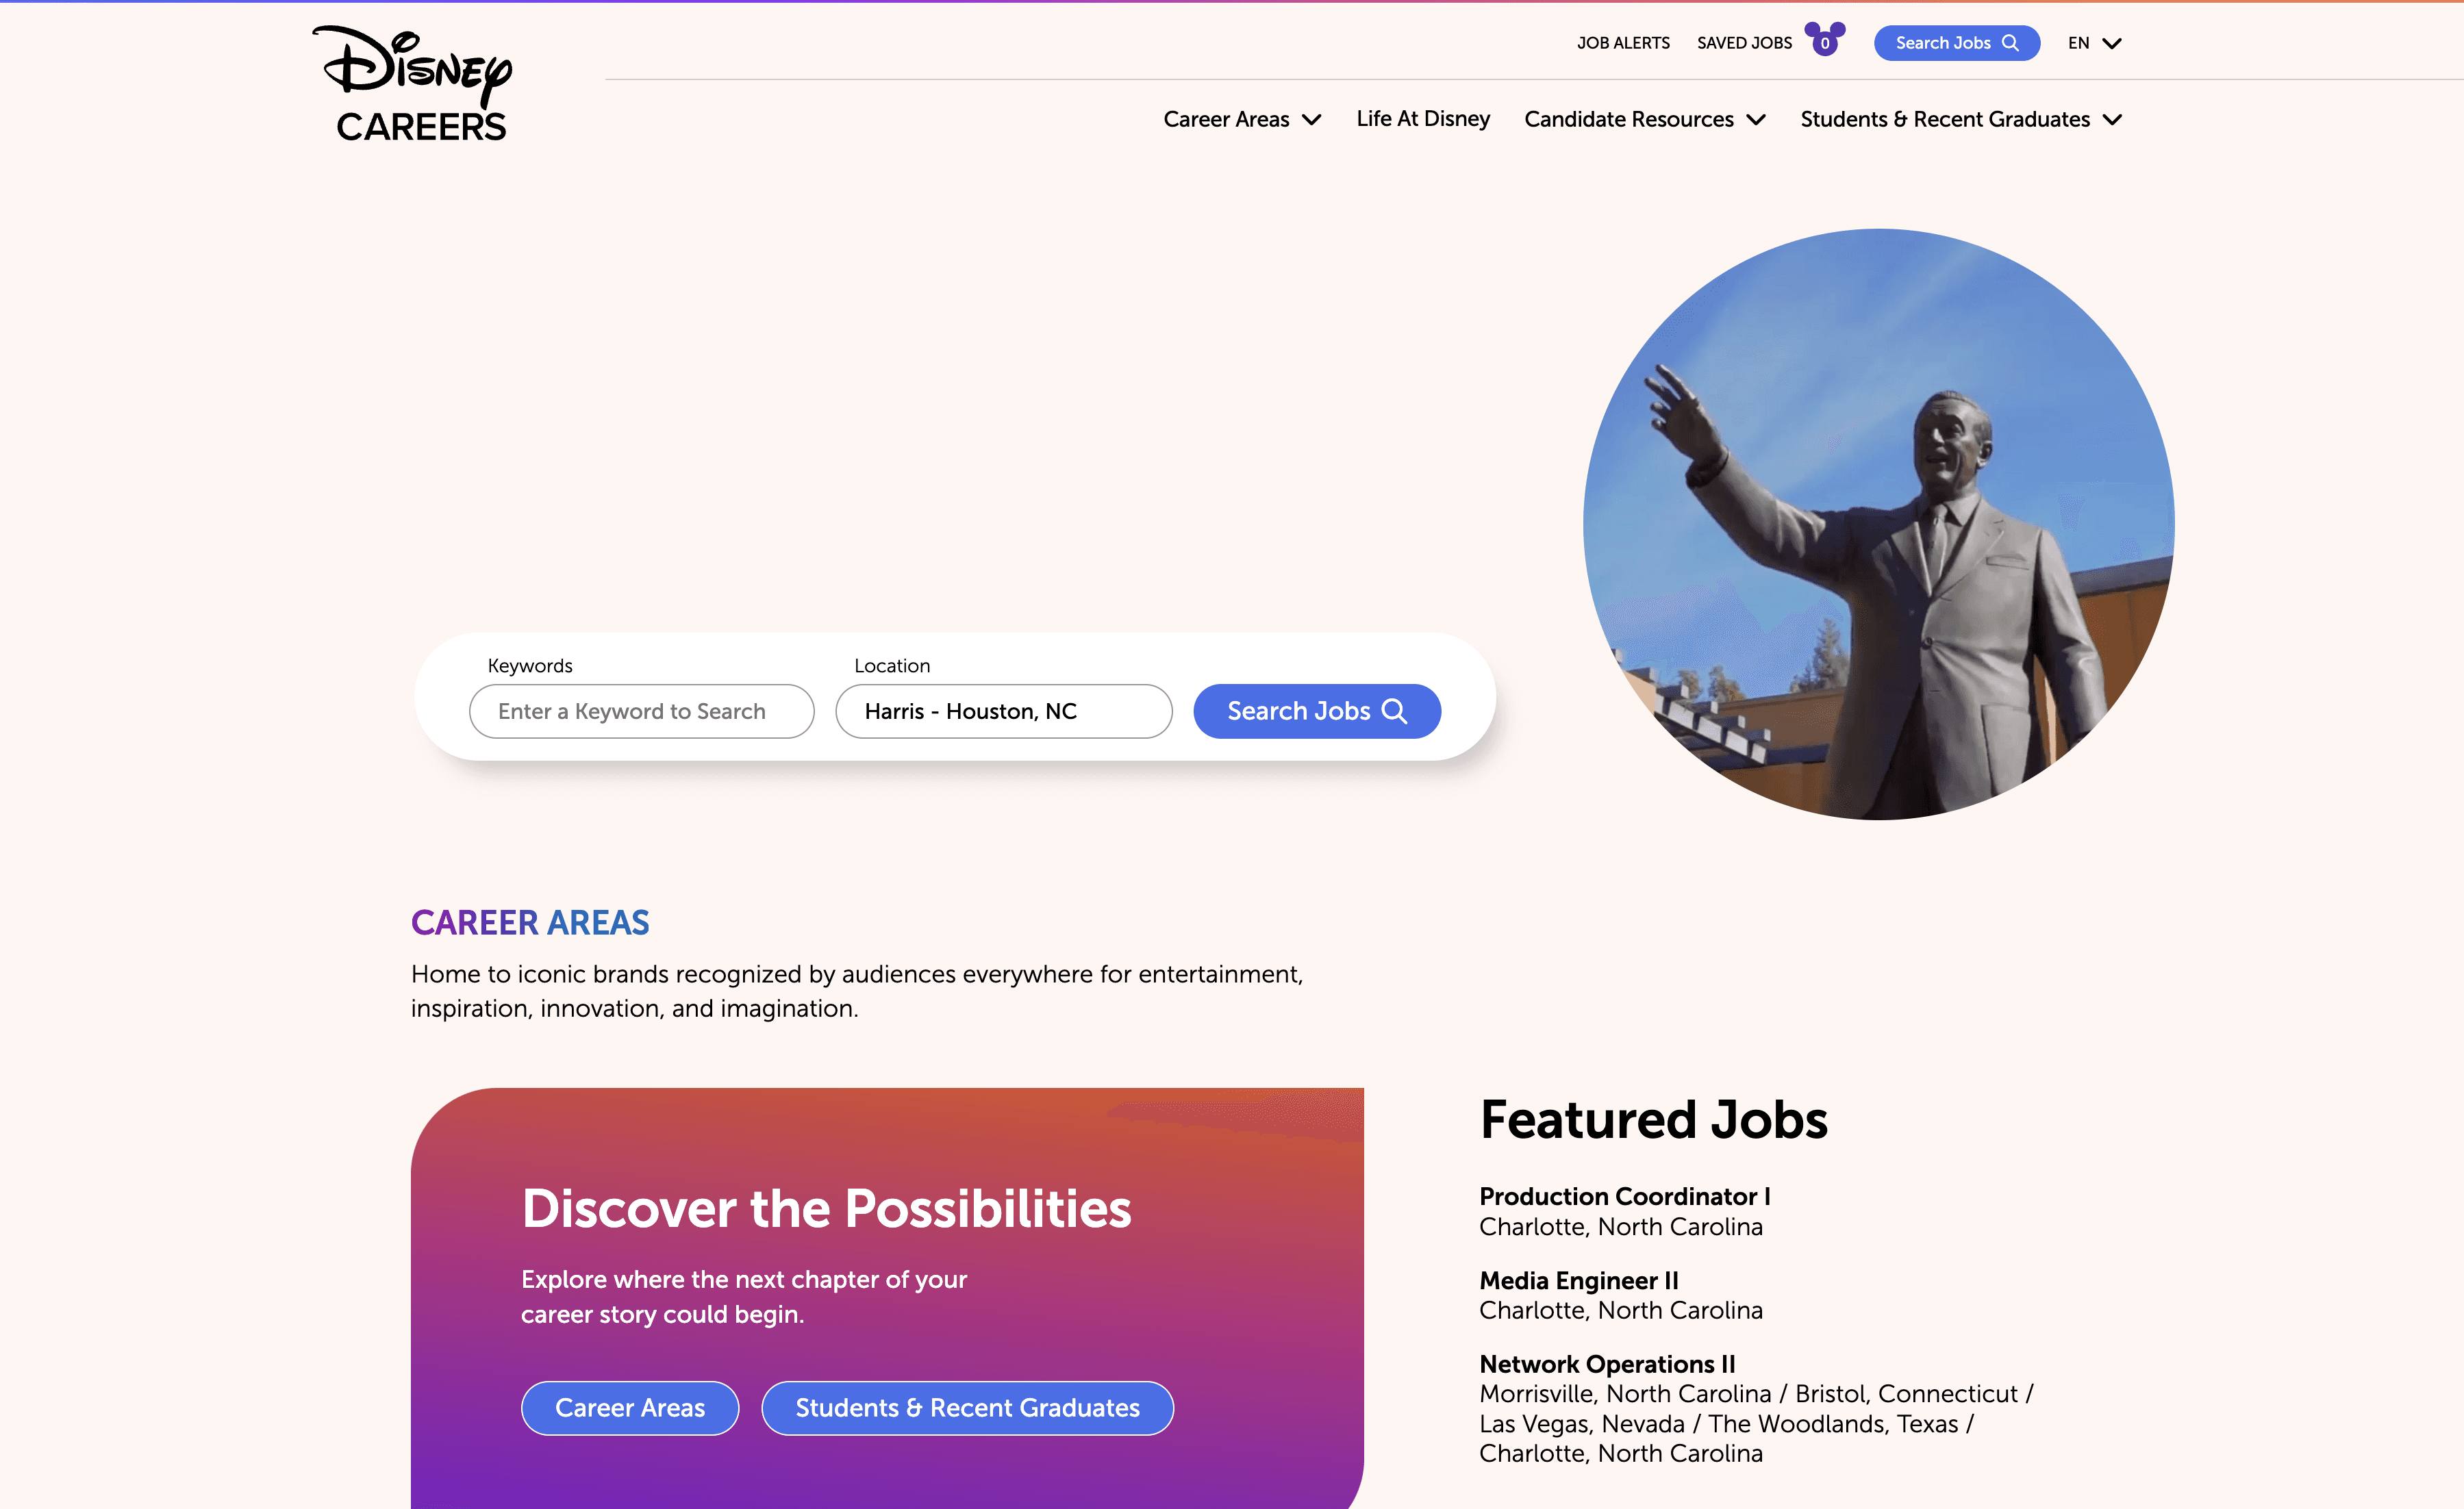Open Saved Jobs link
2464x1509 pixels.
tap(1744, 43)
